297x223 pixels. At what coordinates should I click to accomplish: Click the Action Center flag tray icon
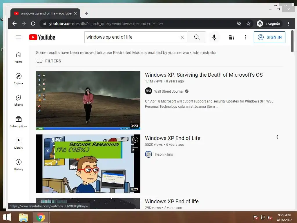(256, 217)
